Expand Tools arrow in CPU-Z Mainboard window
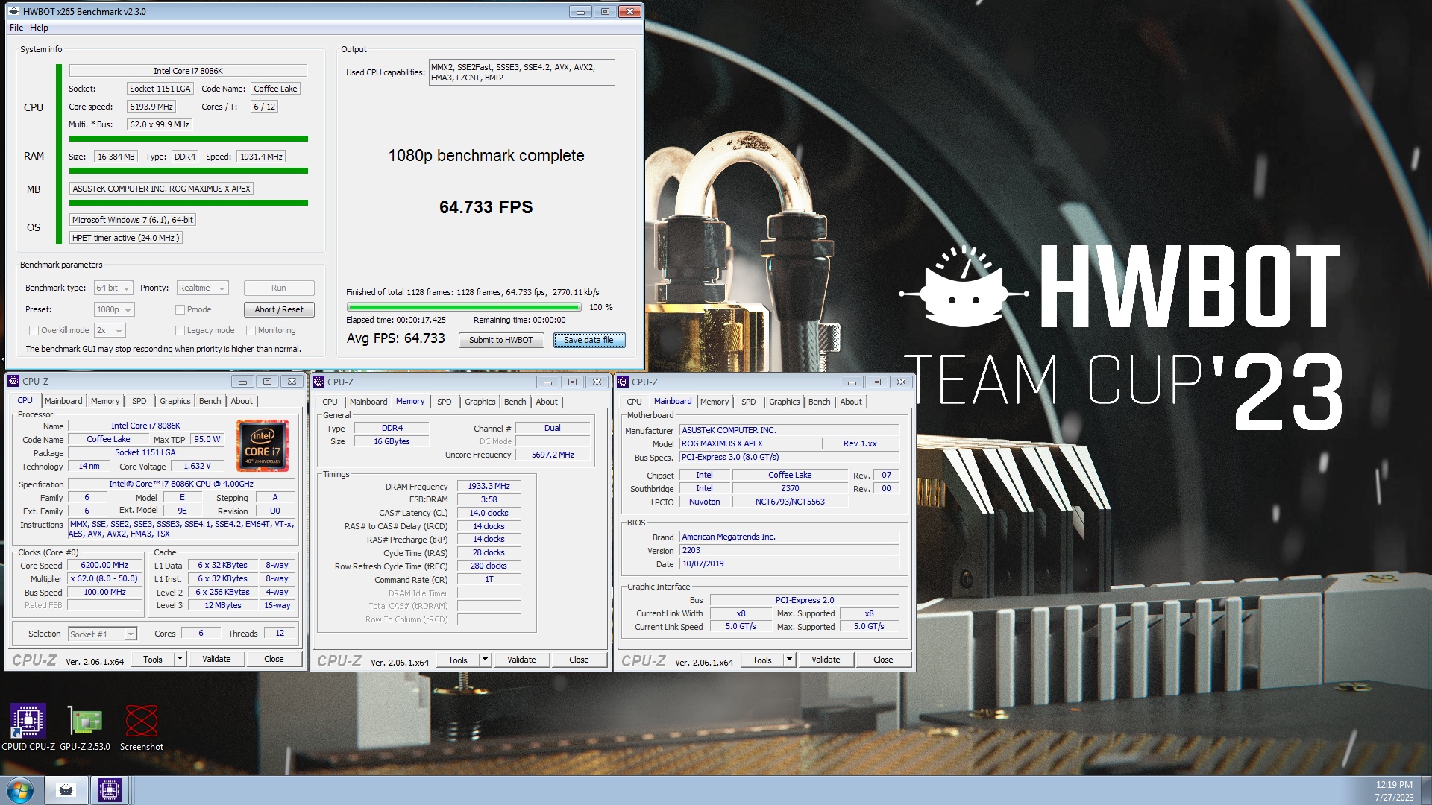Viewport: 1432px width, 805px height. [789, 660]
